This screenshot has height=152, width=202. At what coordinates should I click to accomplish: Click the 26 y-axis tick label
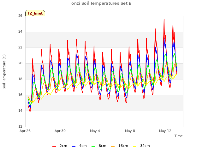[x=20, y=16]
